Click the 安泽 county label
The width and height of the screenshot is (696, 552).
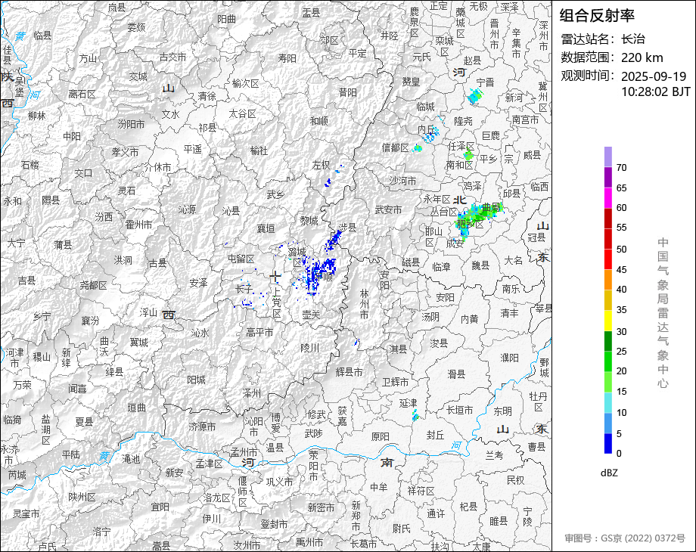click(198, 283)
